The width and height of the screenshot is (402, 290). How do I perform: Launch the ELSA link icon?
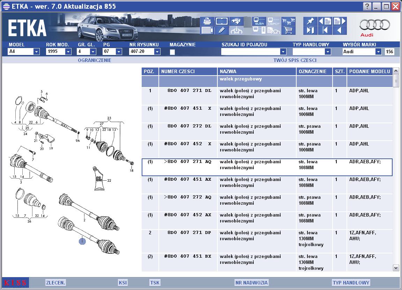259,21
